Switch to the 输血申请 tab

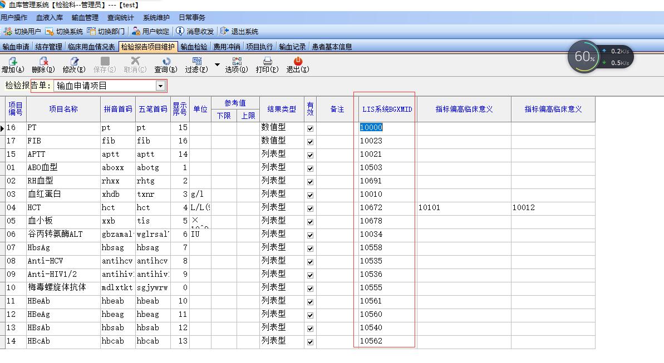[16, 47]
